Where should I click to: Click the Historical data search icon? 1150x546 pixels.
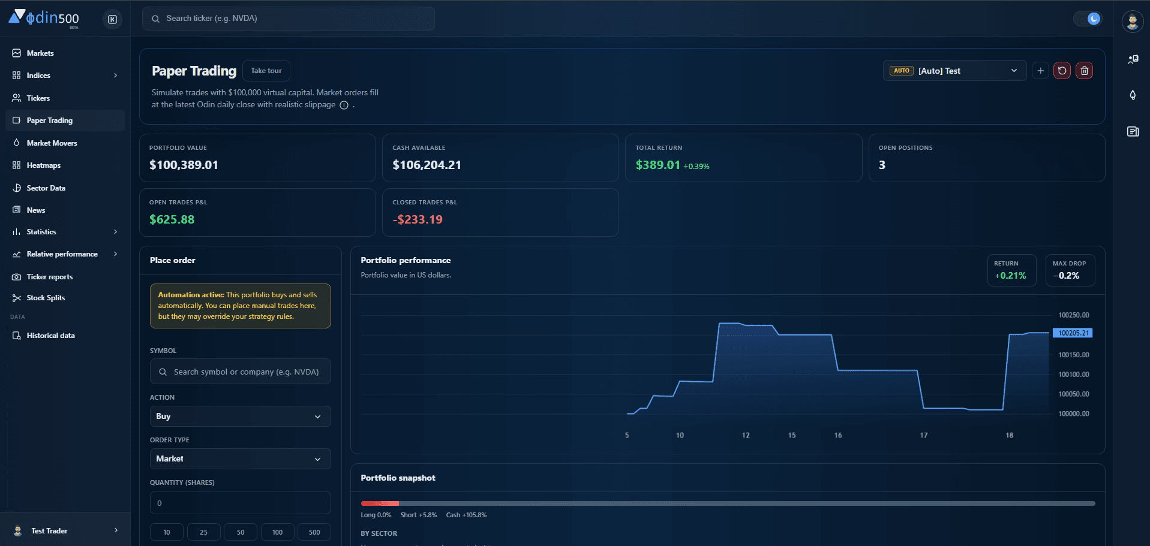coord(17,336)
